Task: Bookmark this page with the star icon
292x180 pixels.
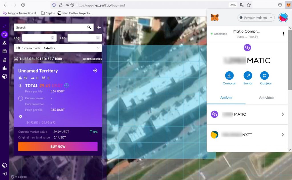Action: [249, 5]
